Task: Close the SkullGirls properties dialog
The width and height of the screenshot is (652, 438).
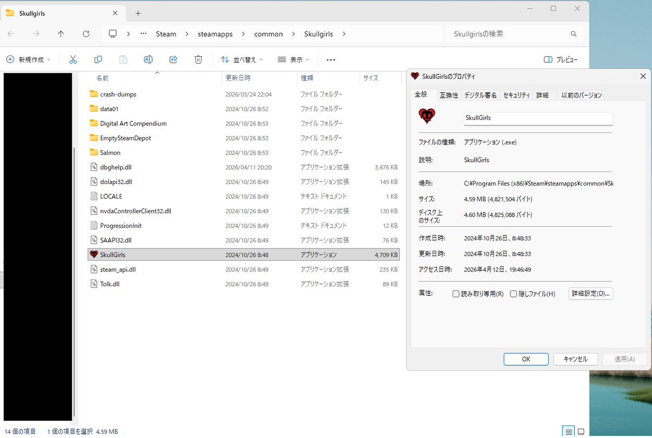Action: tap(643, 77)
